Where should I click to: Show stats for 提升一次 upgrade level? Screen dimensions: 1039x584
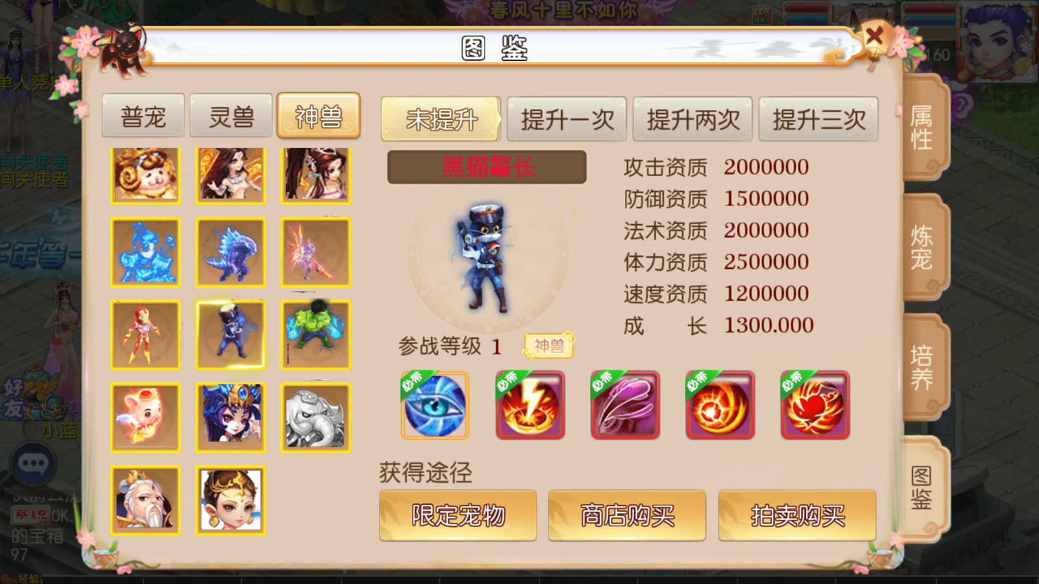567,119
